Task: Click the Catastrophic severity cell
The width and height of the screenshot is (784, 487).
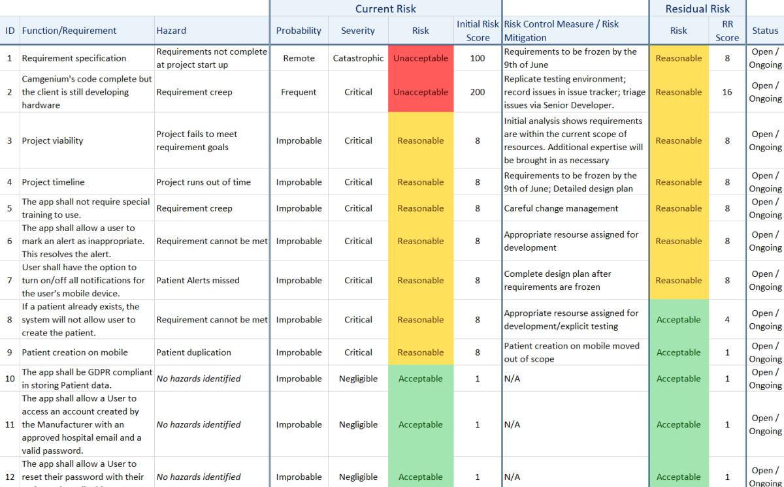Action: click(358, 58)
